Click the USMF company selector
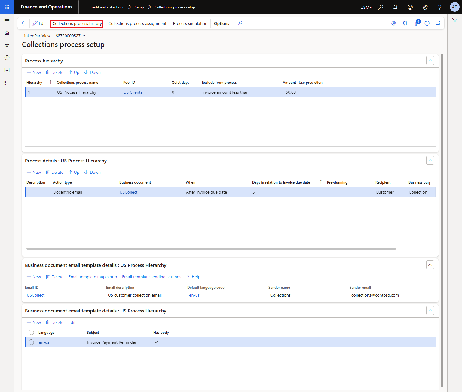The width and height of the screenshot is (462, 392). pyautogui.click(x=366, y=7)
